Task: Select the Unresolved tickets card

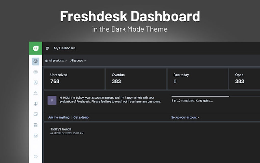Action: [x=74, y=79]
